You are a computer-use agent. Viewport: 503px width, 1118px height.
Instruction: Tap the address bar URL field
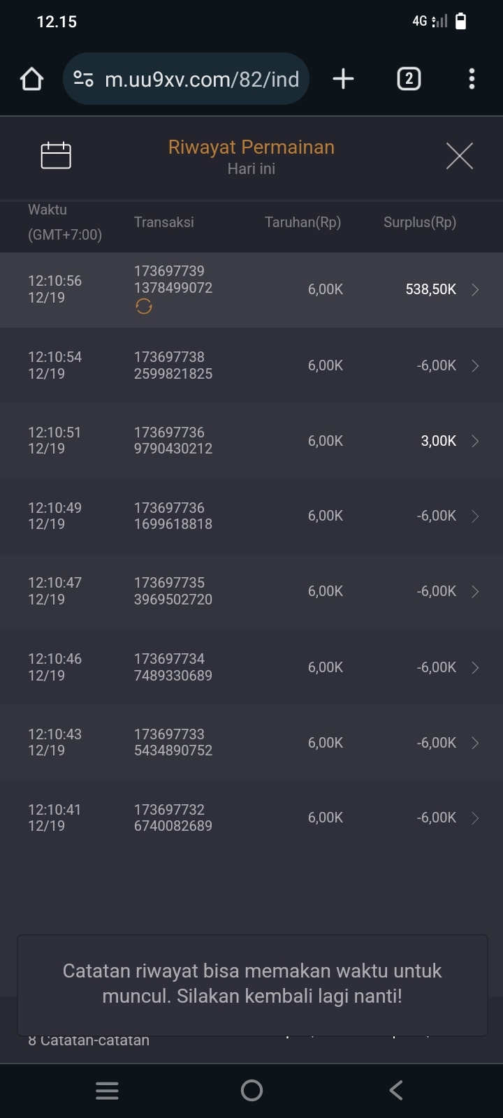[201, 79]
